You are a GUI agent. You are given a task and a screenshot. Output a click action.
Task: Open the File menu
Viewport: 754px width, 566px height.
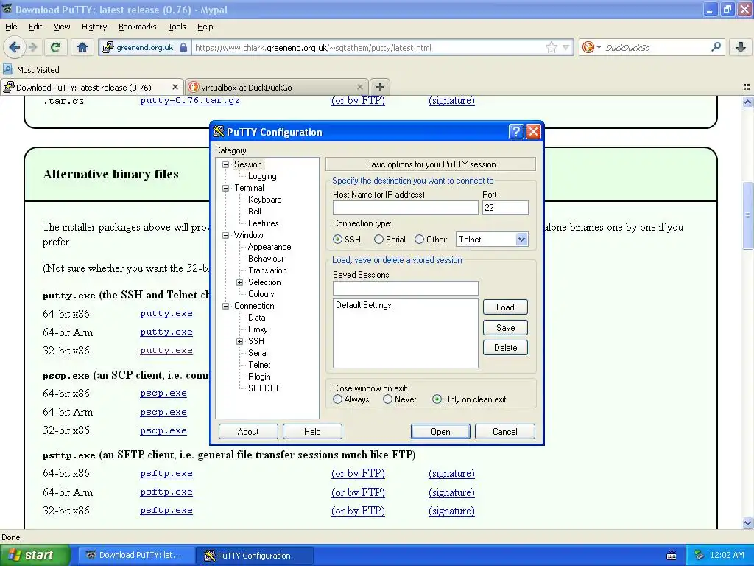[x=11, y=27]
